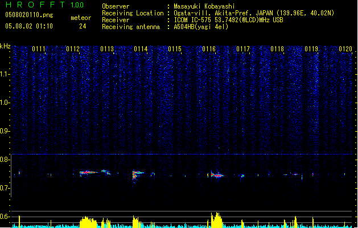Click the 0116 time marker
The width and height of the screenshot is (358, 228).
(x=209, y=49)
